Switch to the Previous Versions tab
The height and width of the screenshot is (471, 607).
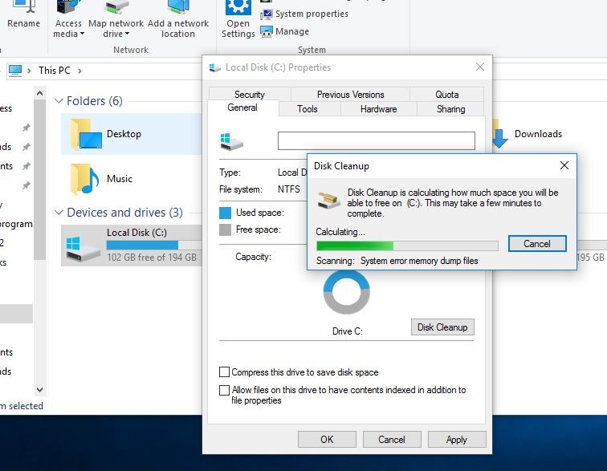click(x=350, y=95)
